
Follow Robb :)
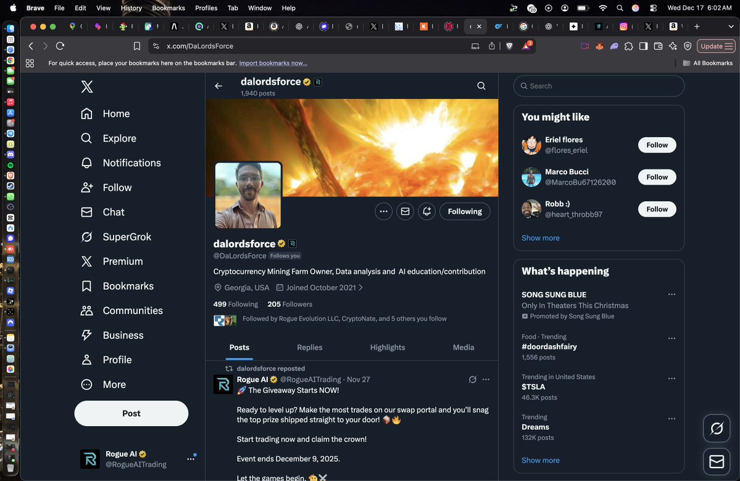click(657, 209)
